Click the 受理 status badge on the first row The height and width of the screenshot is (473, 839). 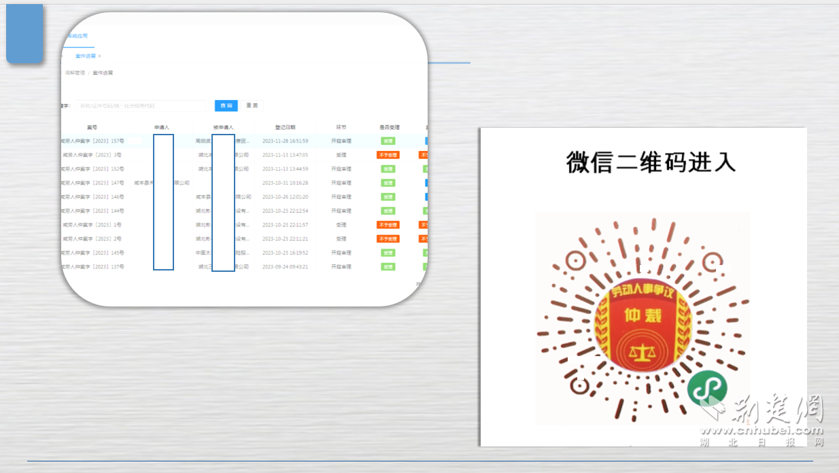(388, 141)
